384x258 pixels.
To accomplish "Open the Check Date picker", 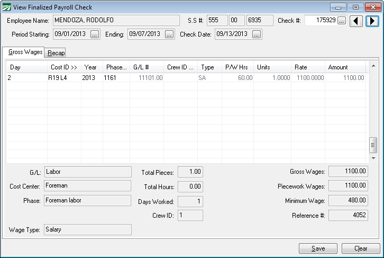I will (x=257, y=34).
